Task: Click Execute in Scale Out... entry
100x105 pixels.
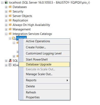Action: click(x=44, y=69)
